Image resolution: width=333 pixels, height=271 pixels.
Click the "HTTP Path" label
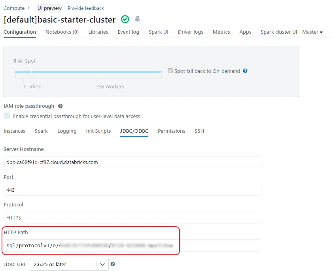(x=16, y=232)
